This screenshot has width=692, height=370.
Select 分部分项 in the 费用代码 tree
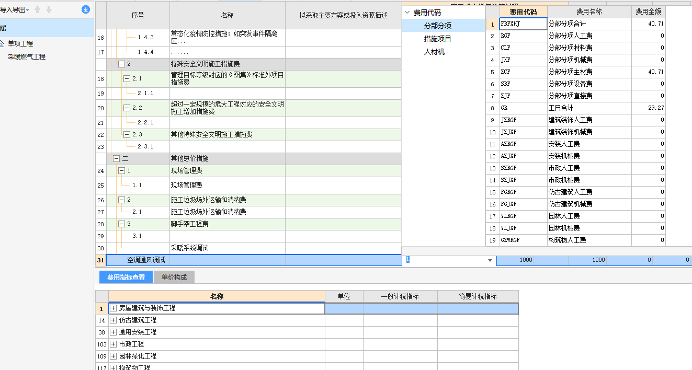point(438,26)
